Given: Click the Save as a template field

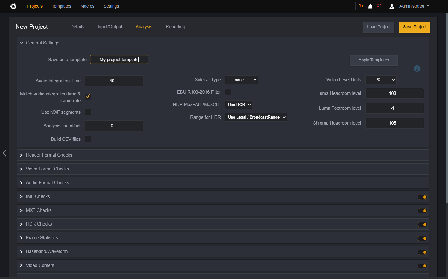Looking at the screenshot, I should (x=119, y=60).
